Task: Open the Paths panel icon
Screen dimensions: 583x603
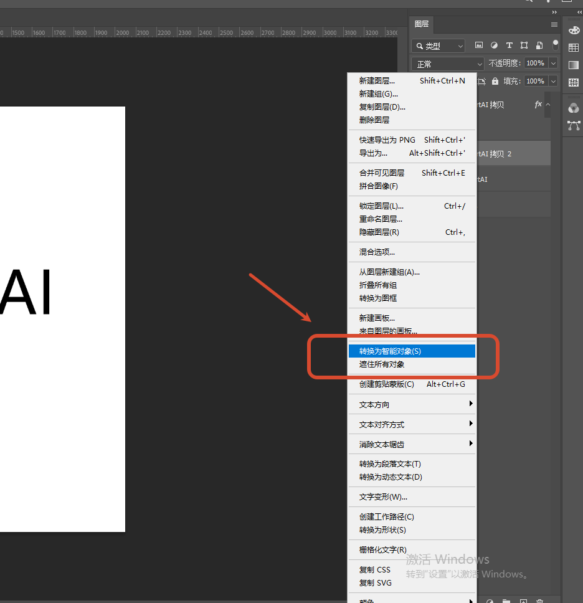Action: coord(574,125)
